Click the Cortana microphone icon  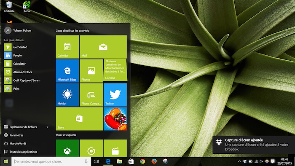click(x=86, y=161)
